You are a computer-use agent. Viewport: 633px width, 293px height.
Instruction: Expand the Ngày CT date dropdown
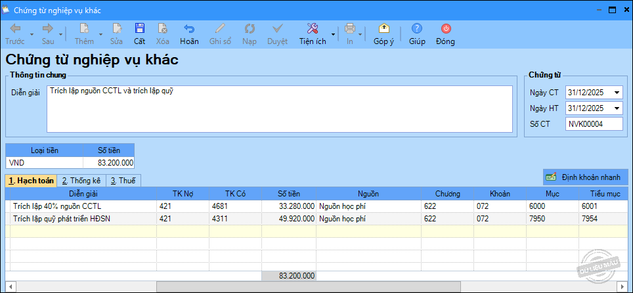point(617,93)
